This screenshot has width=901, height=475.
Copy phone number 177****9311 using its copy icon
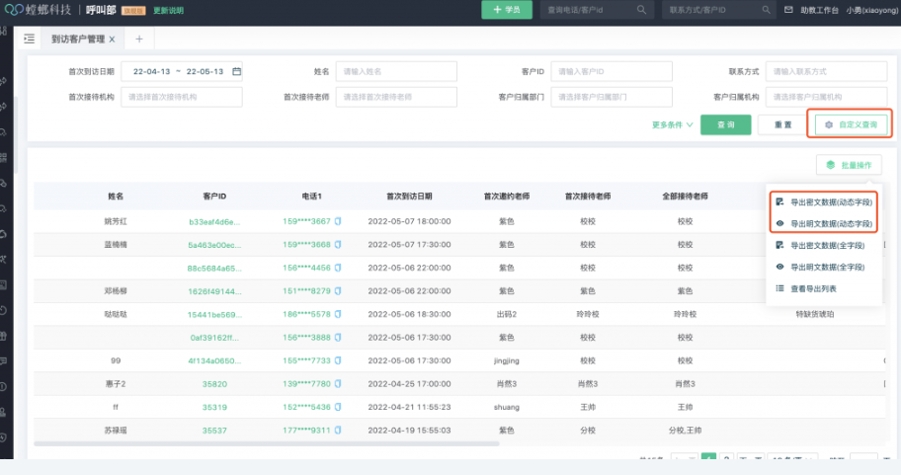pyautogui.click(x=338, y=431)
